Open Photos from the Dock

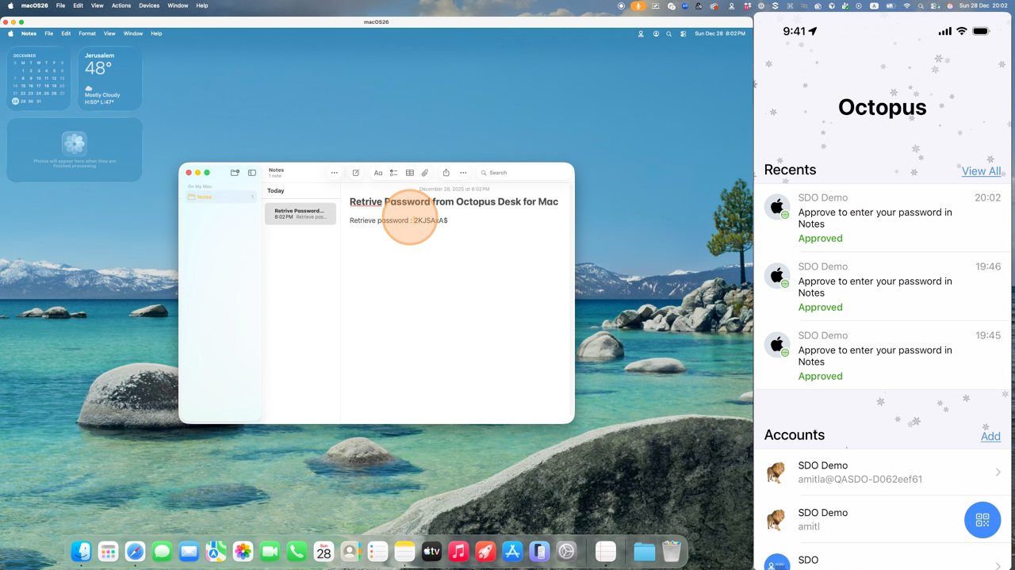[243, 552]
